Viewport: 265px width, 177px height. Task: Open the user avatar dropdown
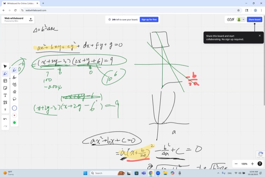241,20
